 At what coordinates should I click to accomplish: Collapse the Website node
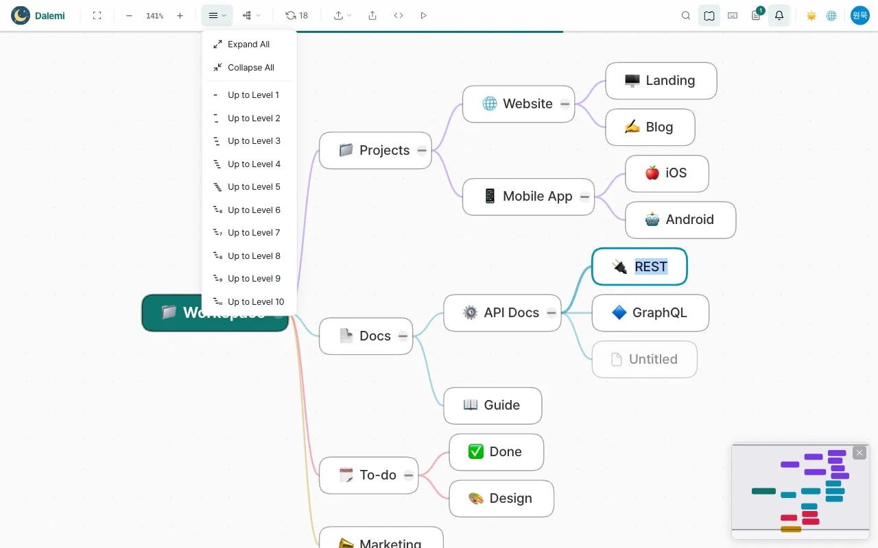click(x=565, y=104)
